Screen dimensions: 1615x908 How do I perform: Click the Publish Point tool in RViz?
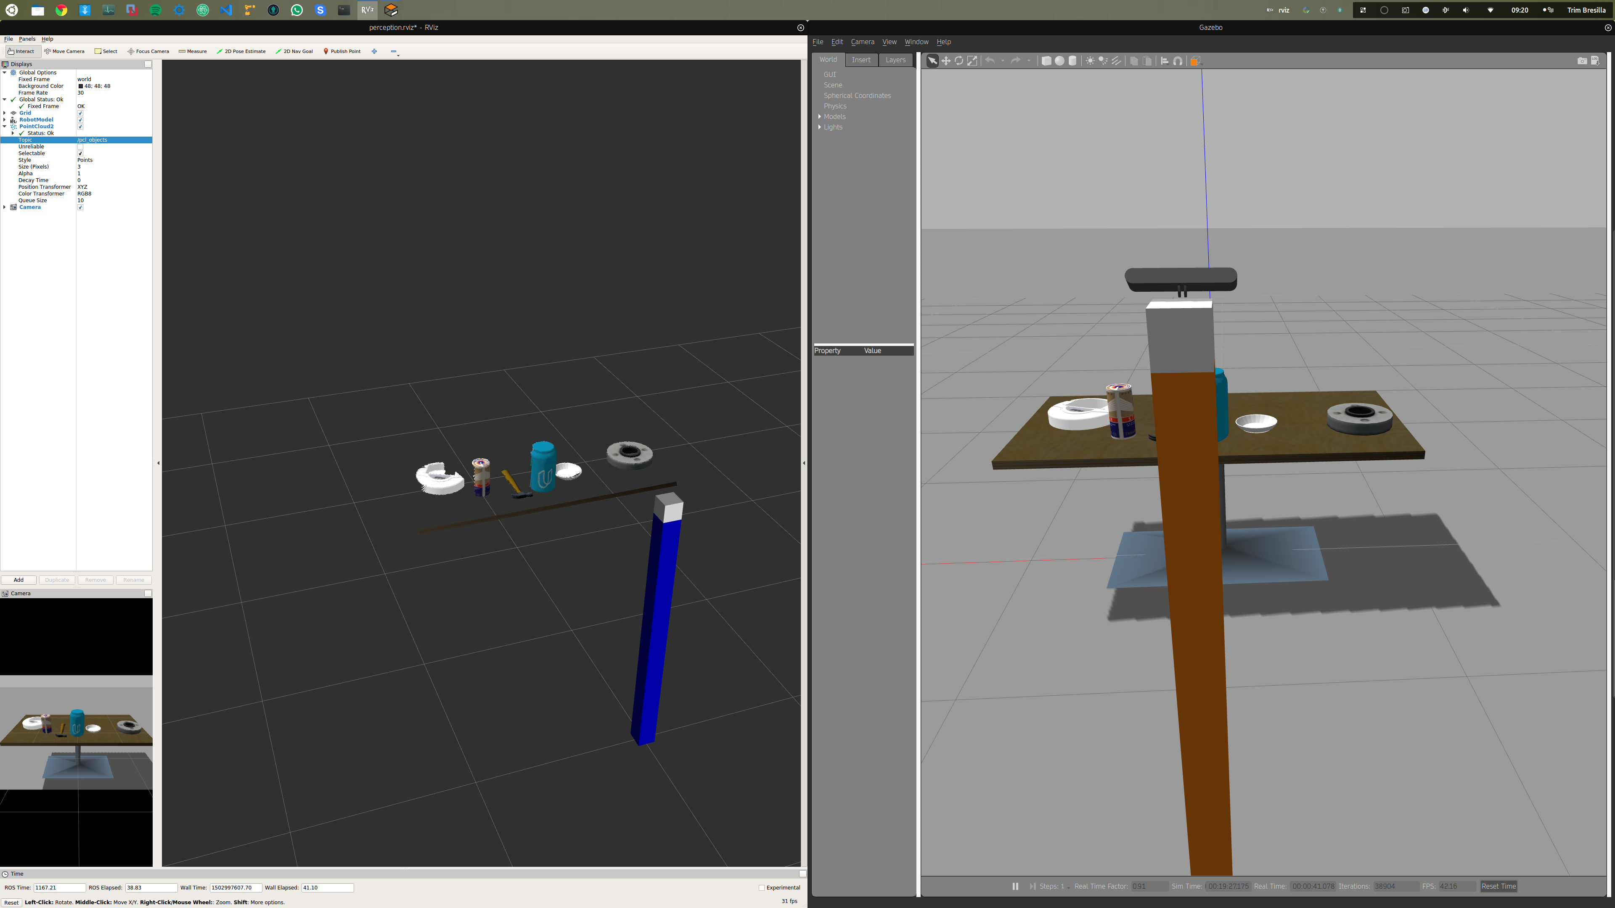[x=342, y=51]
